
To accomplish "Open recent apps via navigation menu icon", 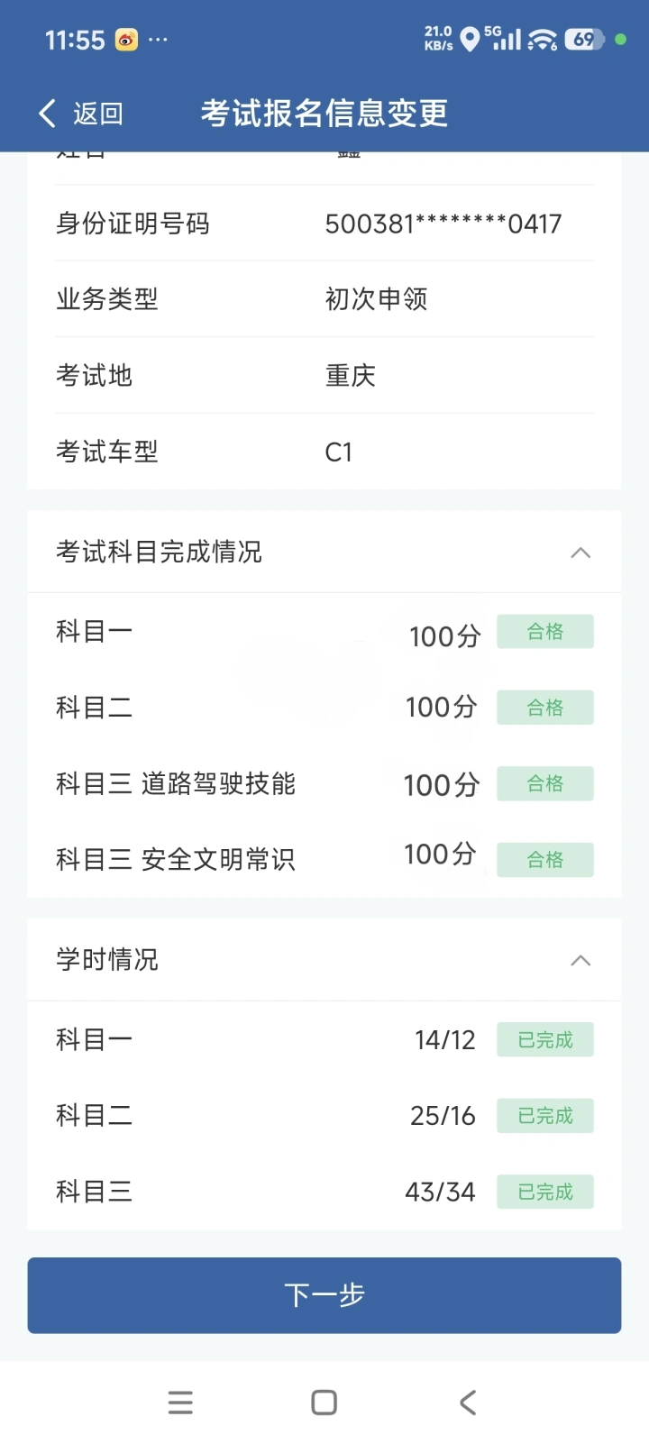I will (x=180, y=1403).
